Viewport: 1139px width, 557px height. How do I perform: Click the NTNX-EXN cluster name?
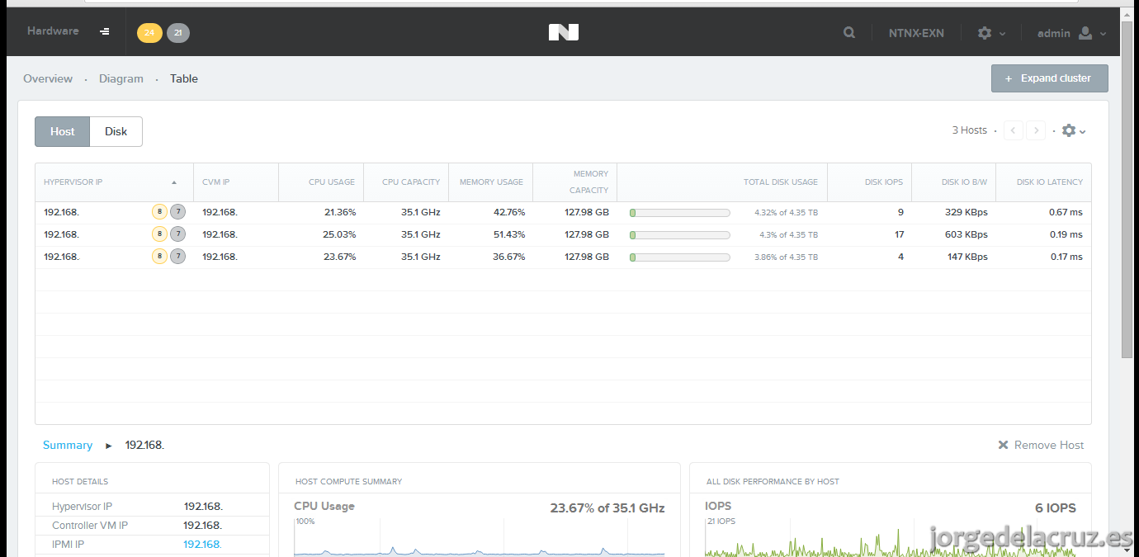(x=916, y=33)
